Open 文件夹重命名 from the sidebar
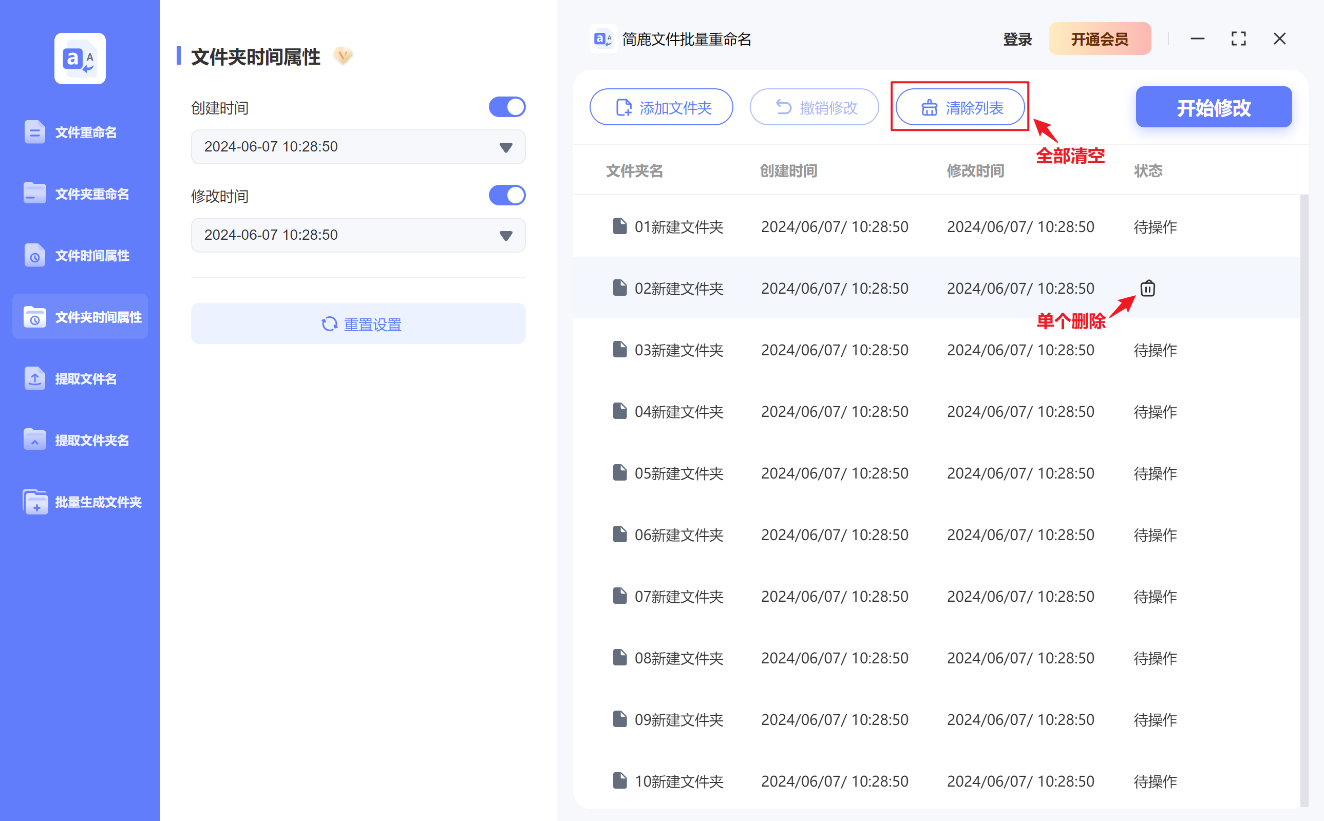The width and height of the screenshot is (1324, 821). coord(91,193)
